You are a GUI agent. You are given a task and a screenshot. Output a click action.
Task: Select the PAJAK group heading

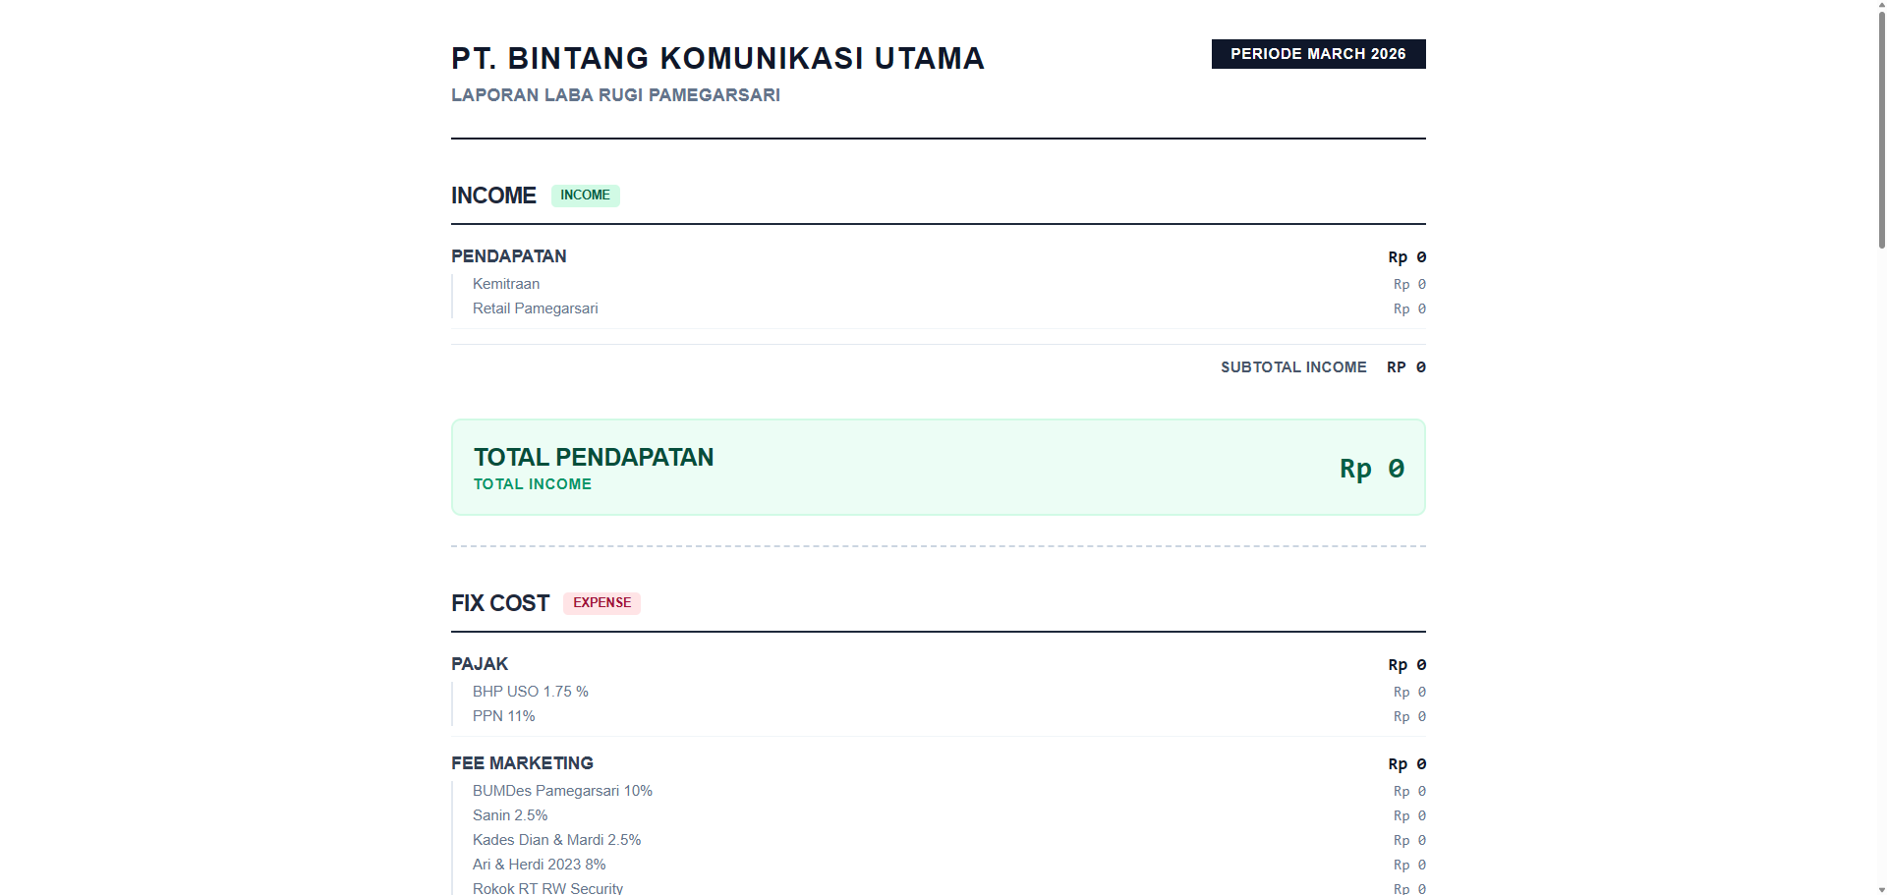point(480,664)
